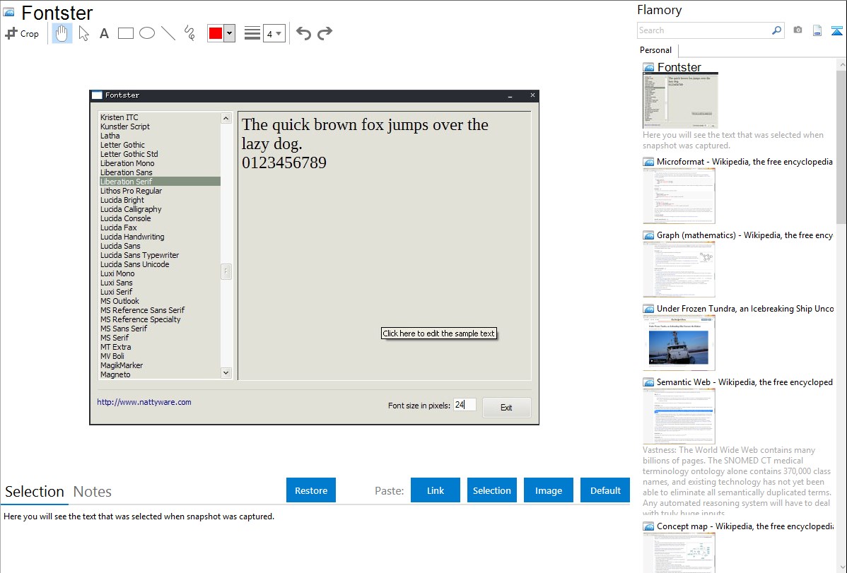Click the page document icon in Flamory
The image size is (847, 573).
point(817,30)
